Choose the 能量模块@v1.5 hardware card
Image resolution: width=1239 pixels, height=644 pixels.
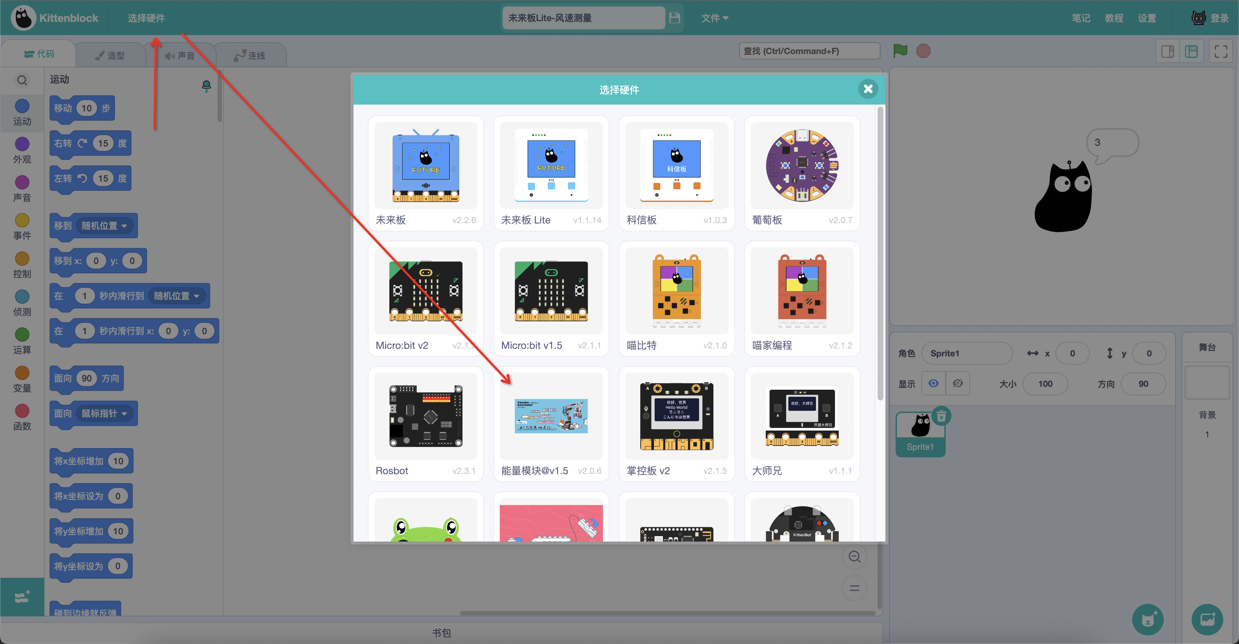click(551, 424)
